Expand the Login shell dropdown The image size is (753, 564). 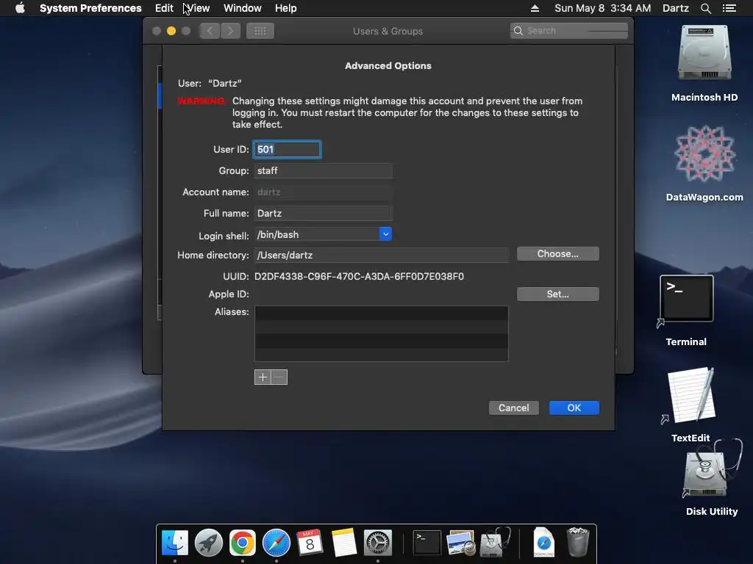click(x=385, y=234)
